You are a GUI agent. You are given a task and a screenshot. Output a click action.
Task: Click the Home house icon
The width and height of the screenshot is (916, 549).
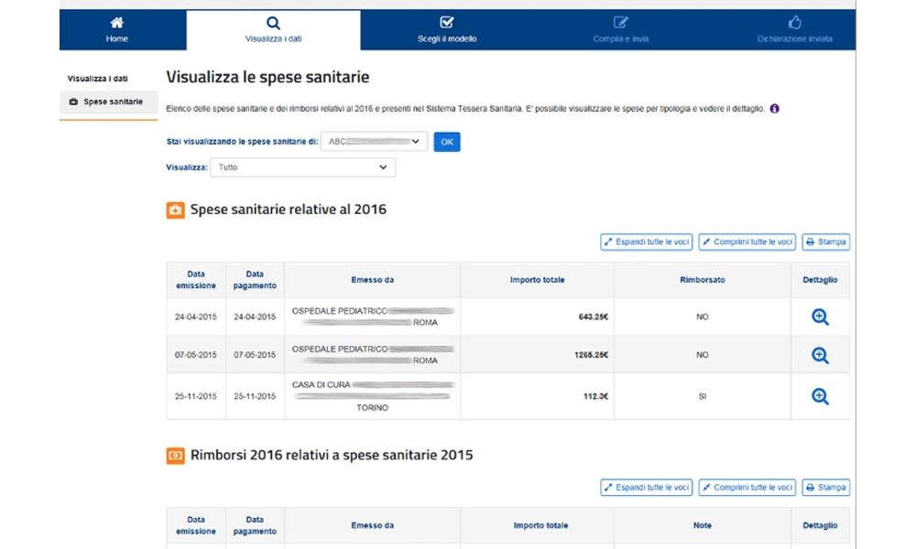click(x=116, y=23)
